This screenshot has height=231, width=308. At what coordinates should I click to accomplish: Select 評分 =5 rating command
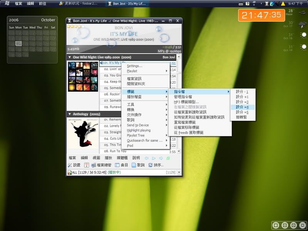243,112
